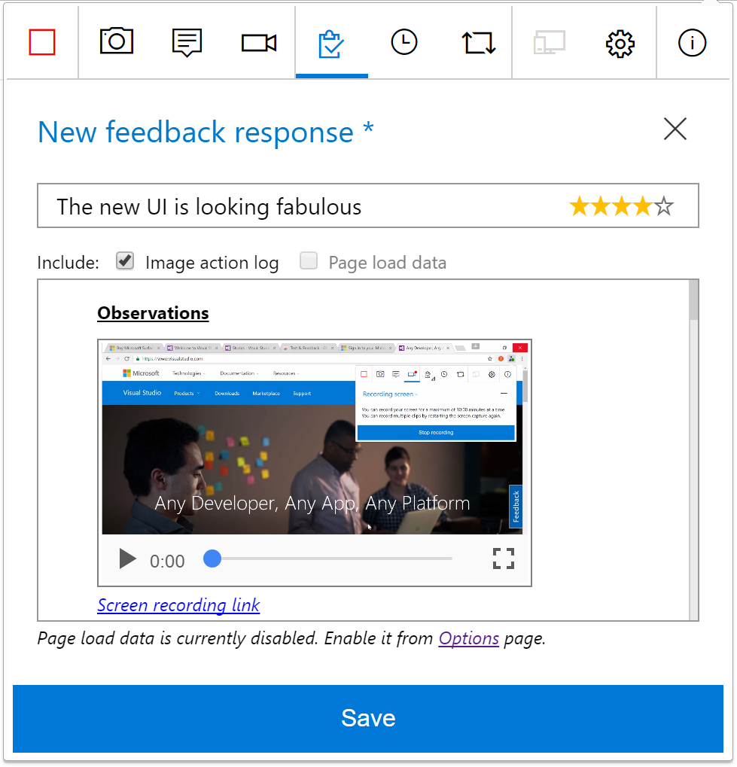Add a note with the comment icon

(187, 43)
